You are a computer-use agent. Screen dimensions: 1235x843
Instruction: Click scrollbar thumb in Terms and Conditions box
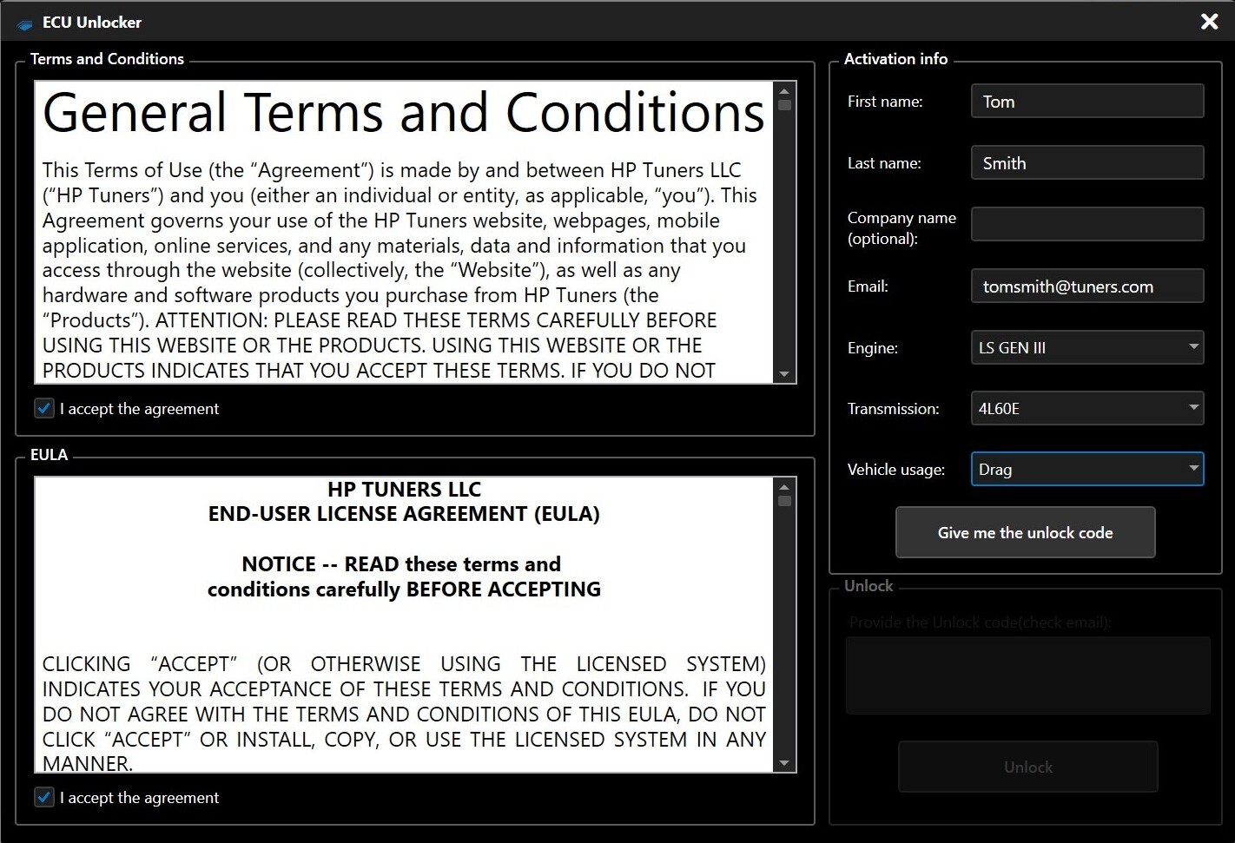click(784, 105)
